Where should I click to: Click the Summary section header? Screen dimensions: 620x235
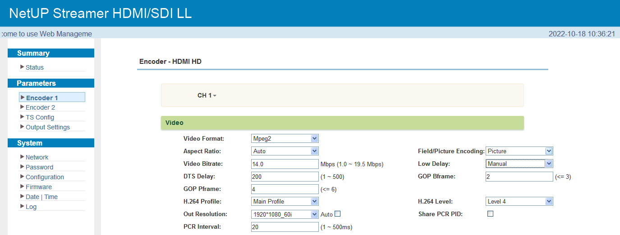[51, 53]
